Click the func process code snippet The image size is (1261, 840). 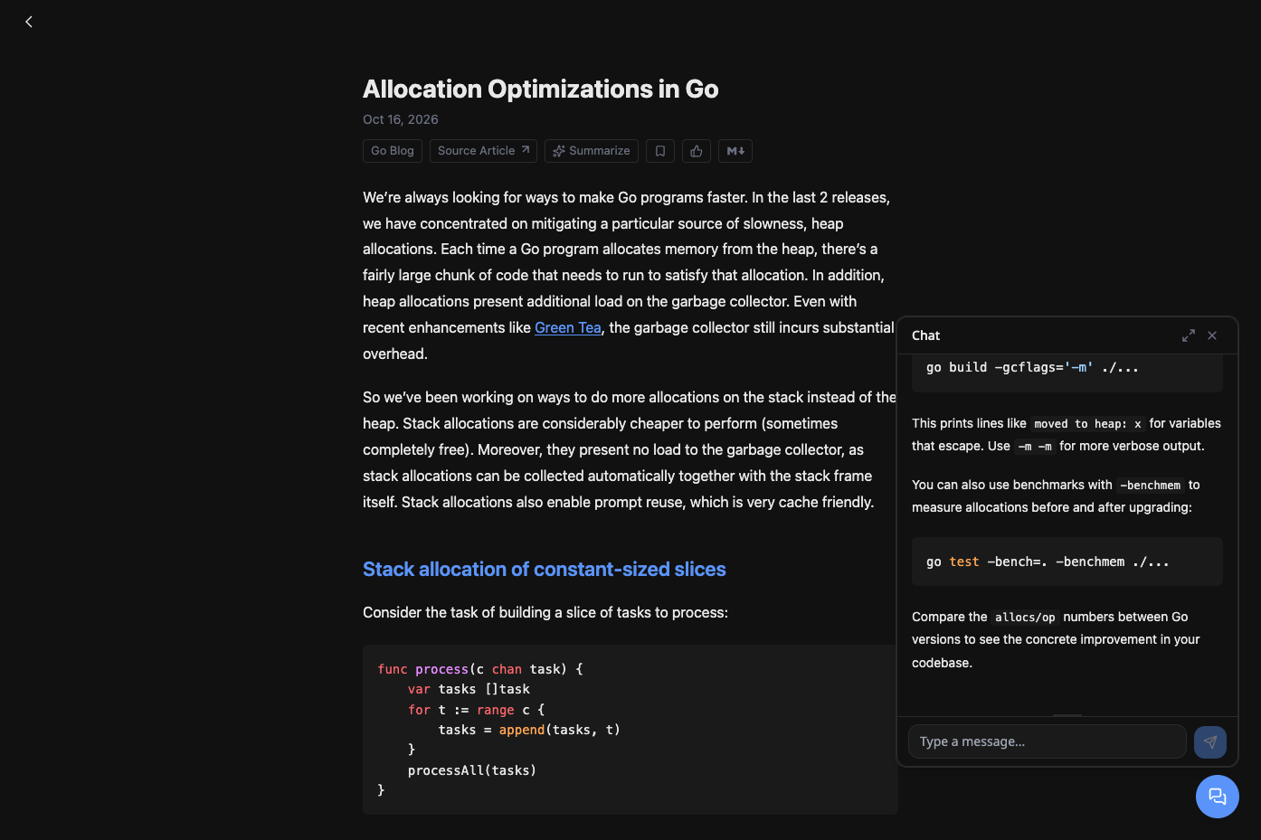tap(630, 730)
